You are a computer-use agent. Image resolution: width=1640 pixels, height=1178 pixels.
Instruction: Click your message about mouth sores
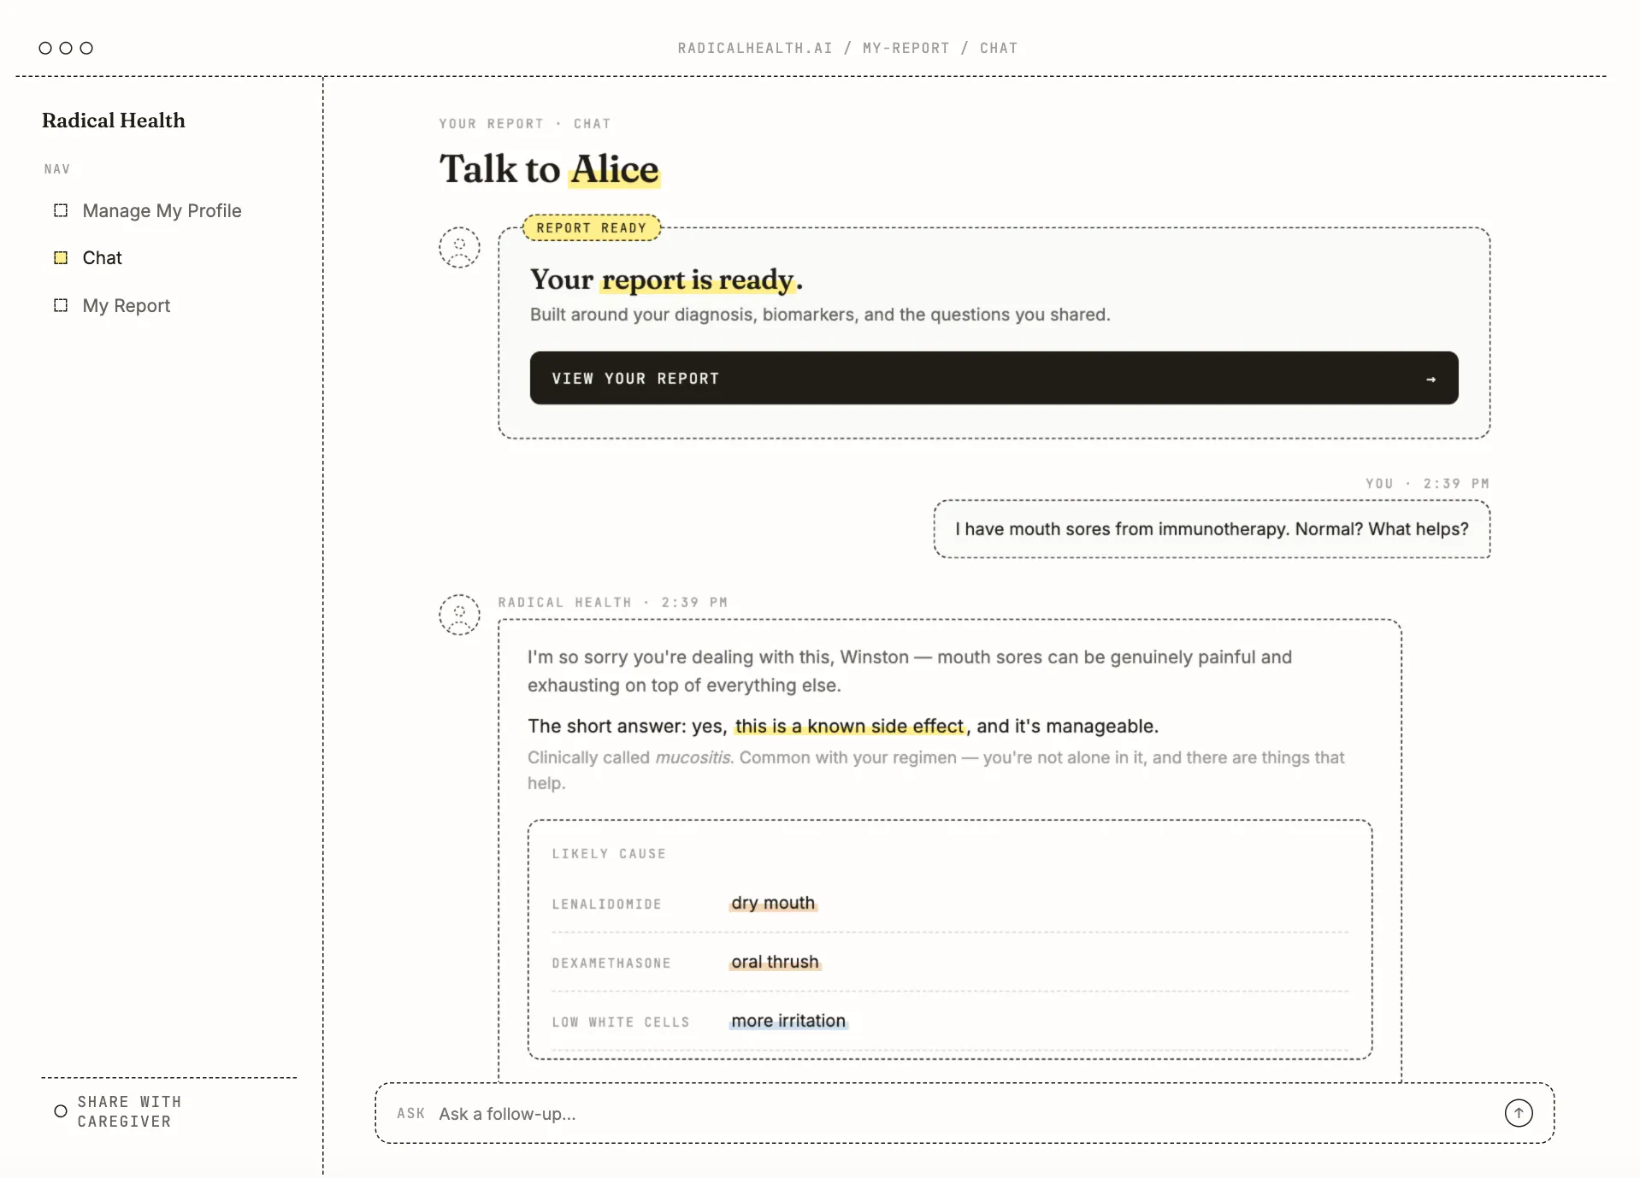coord(1212,529)
